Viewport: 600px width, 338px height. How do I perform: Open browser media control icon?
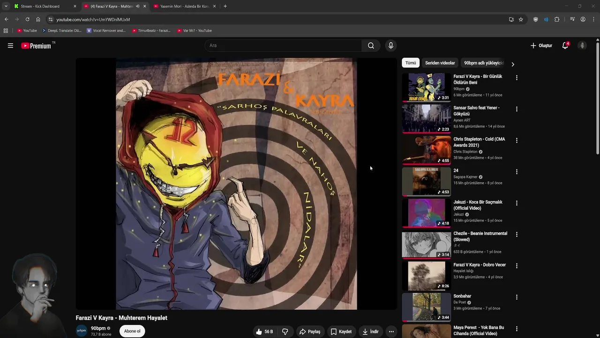click(x=572, y=19)
